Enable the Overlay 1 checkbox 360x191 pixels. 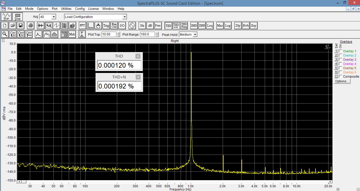coord(340,51)
